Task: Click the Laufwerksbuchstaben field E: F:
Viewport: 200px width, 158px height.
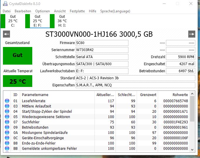Action: click(102, 71)
